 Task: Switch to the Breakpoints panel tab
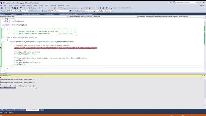(10, 110)
